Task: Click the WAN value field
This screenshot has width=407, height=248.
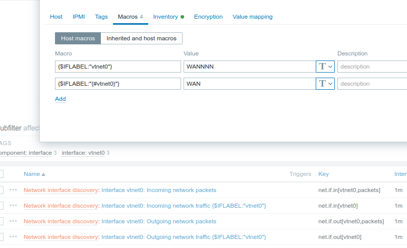Action: pyautogui.click(x=250, y=84)
